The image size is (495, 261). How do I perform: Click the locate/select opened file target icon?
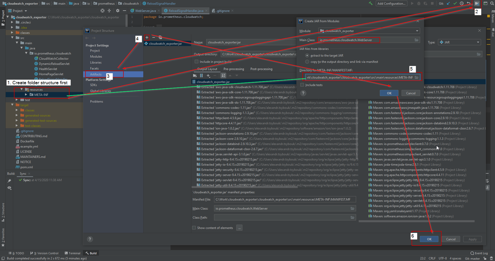[x=103, y=11]
